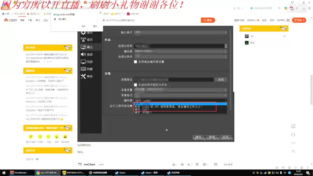This screenshot has height=176, width=313.
Task: Open the 录像格式 dropdown
Action: click(x=180, y=95)
